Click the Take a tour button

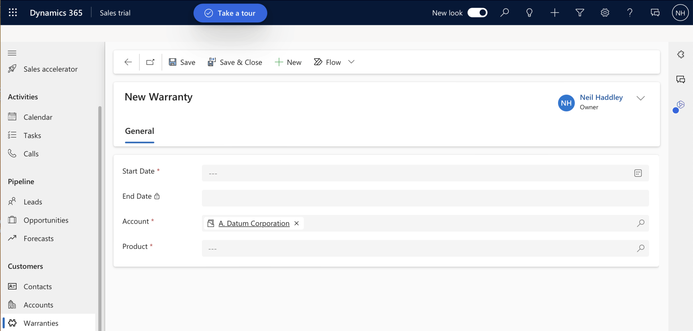(230, 13)
